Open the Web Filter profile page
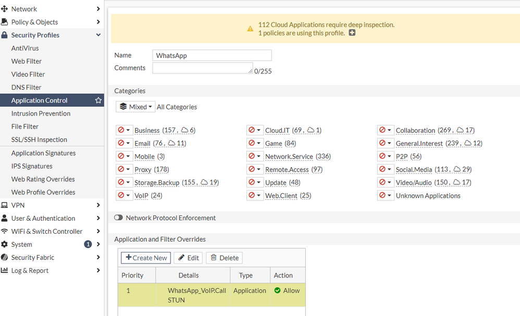The image size is (520, 316). click(27, 61)
